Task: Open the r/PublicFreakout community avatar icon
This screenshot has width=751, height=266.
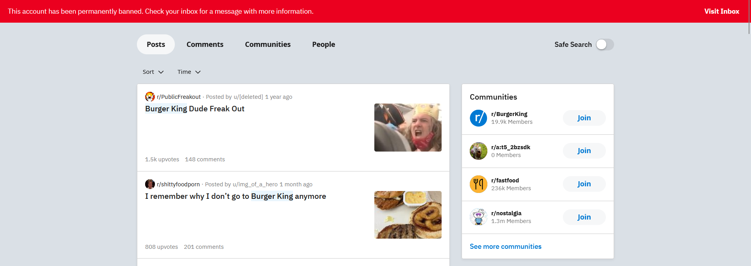Action: (150, 96)
